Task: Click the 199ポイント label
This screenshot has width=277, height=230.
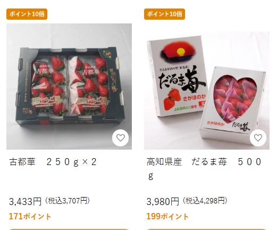Action: click(x=167, y=217)
